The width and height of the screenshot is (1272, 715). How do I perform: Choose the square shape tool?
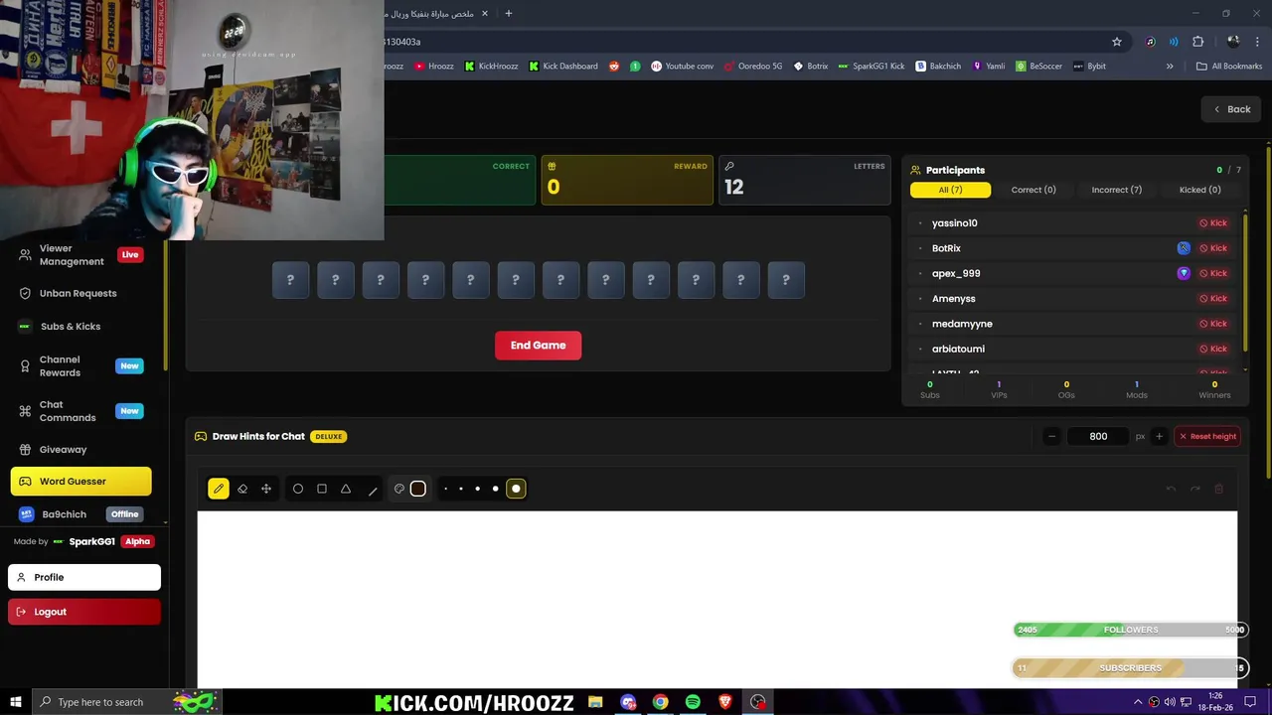click(x=322, y=489)
